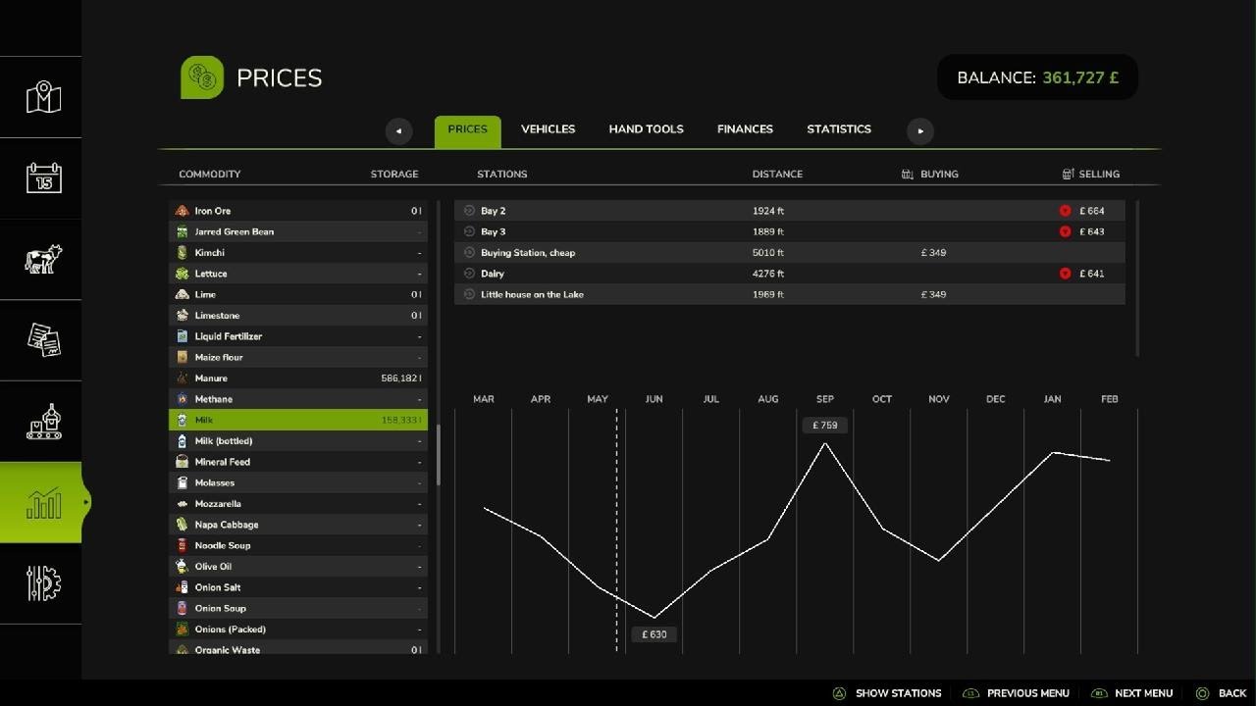Open the contracts page icon

click(43, 340)
